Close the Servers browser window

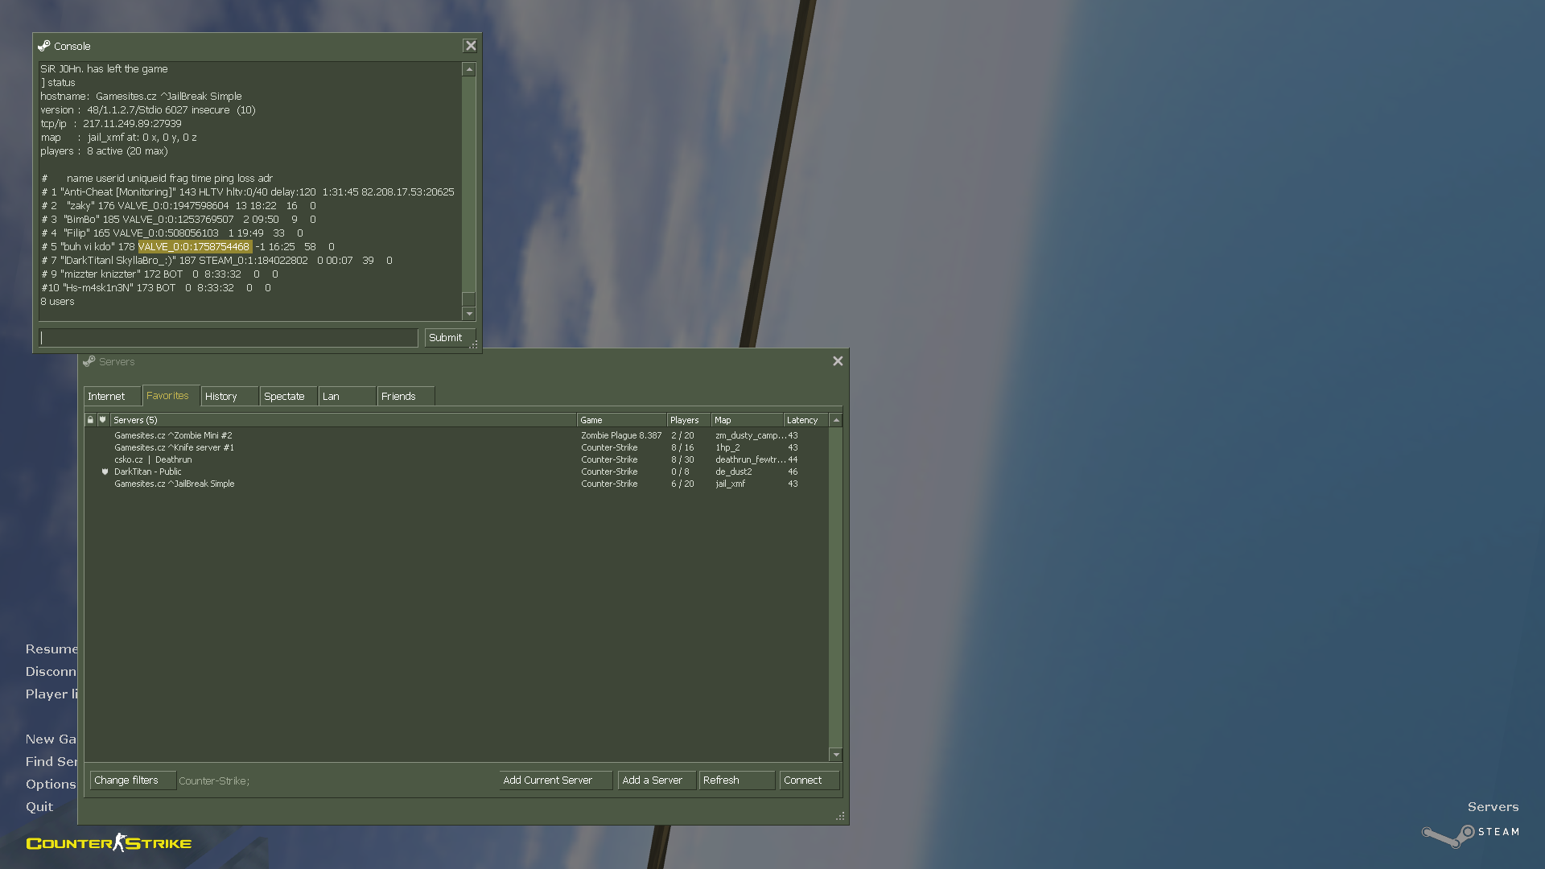838,361
